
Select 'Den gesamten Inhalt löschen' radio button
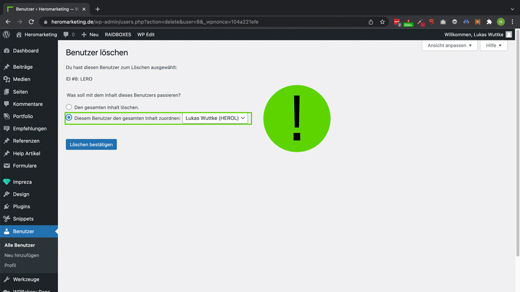click(x=69, y=107)
